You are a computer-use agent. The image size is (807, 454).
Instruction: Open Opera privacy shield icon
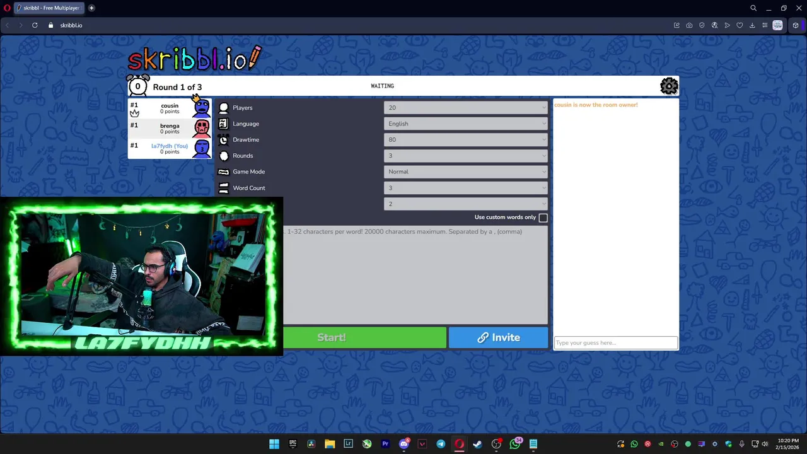point(702,25)
